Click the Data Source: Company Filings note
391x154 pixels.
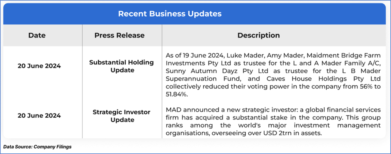(x=37, y=147)
